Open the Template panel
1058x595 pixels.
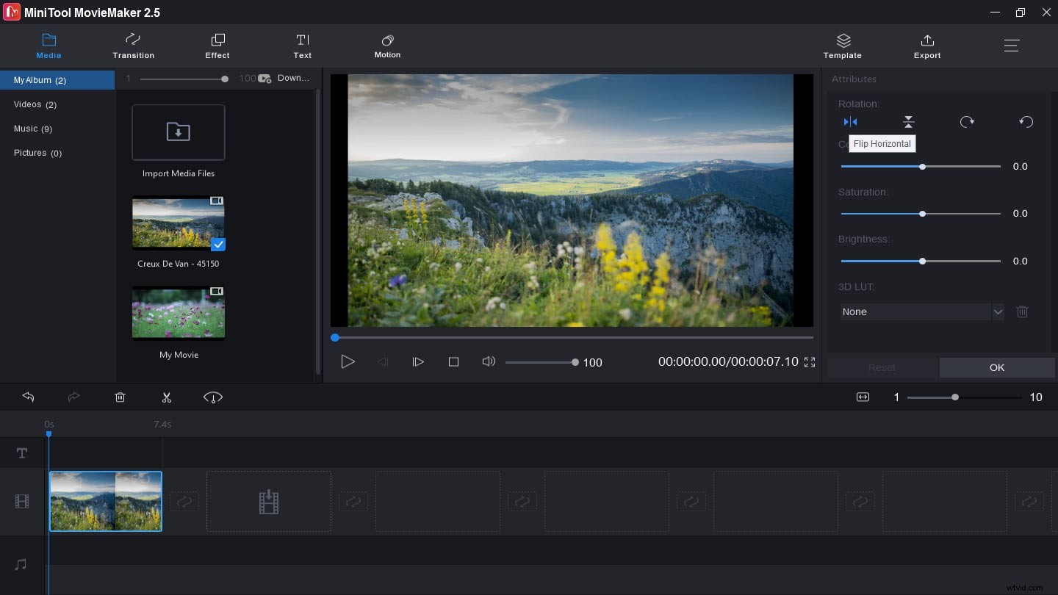click(x=842, y=46)
